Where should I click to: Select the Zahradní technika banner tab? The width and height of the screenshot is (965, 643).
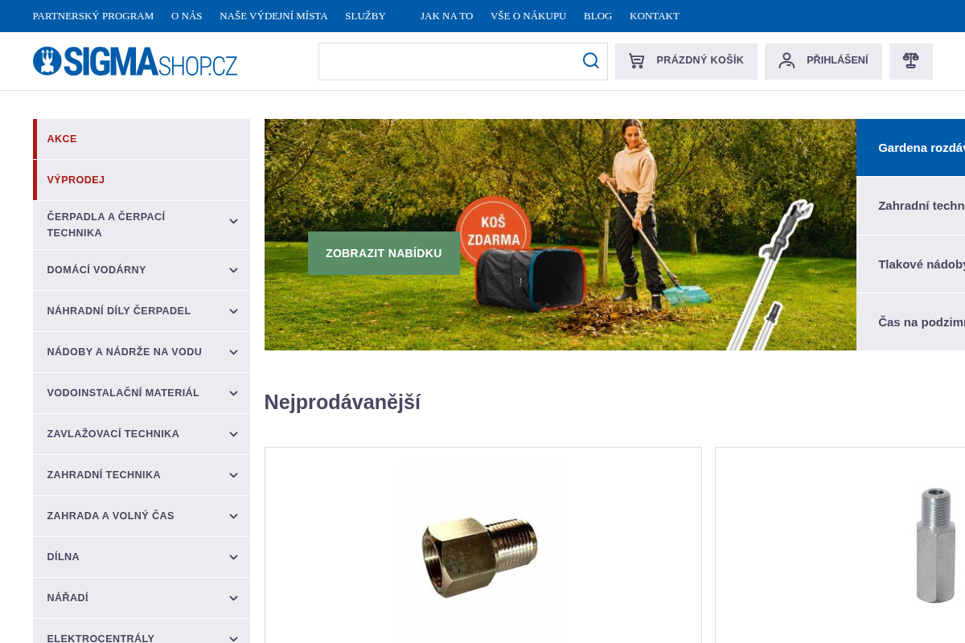tap(910, 206)
